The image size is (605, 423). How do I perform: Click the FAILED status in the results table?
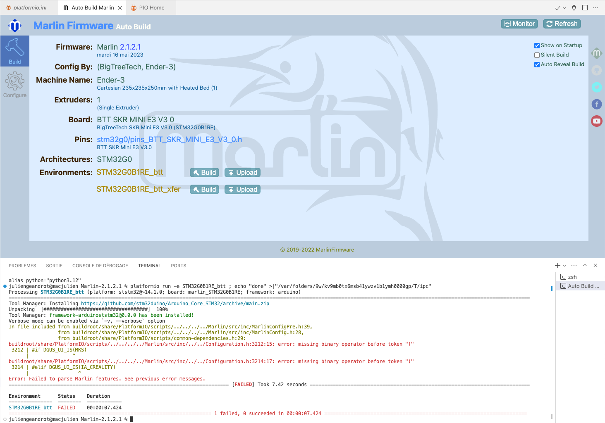pyautogui.click(x=67, y=408)
